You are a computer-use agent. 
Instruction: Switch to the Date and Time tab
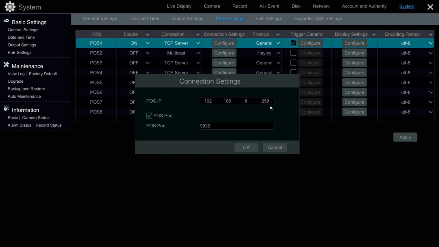[144, 18]
